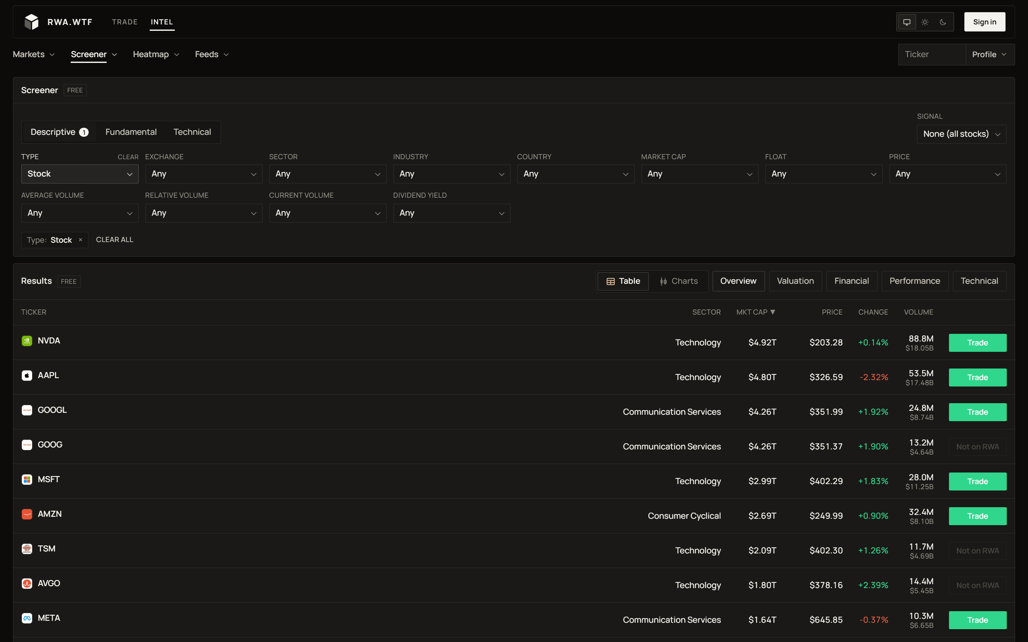Image resolution: width=1028 pixels, height=642 pixels.
Task: Switch results to Charts view
Action: click(678, 281)
